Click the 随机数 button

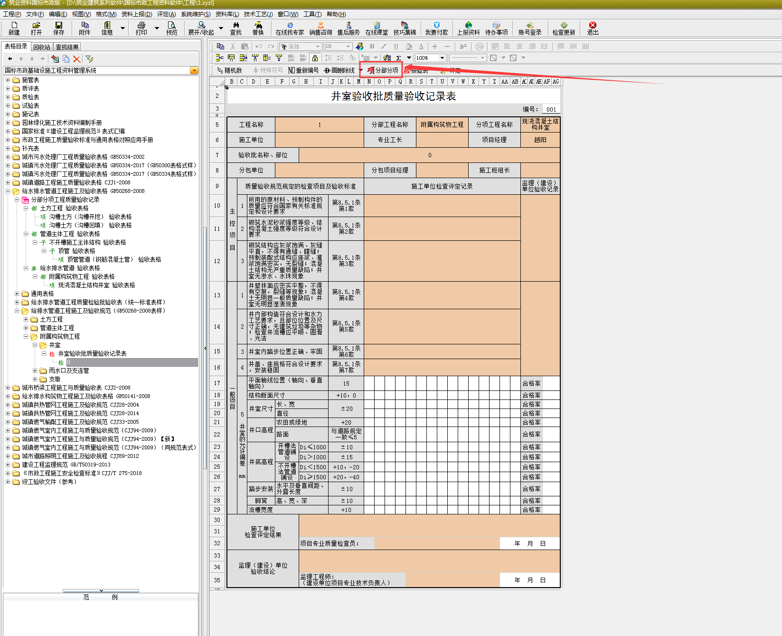(229, 70)
